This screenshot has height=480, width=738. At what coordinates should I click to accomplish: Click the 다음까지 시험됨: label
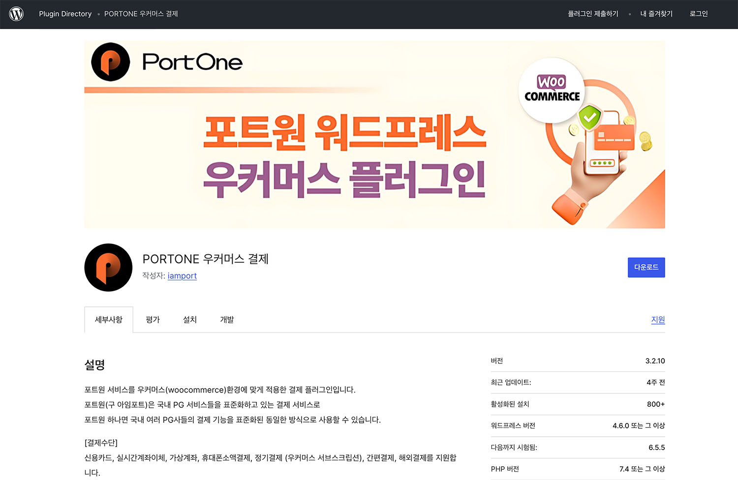514,448
